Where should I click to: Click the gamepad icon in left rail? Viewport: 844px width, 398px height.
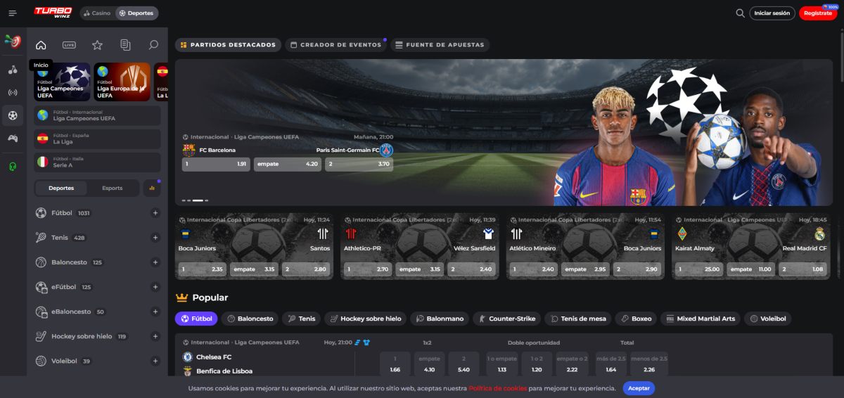pyautogui.click(x=13, y=139)
